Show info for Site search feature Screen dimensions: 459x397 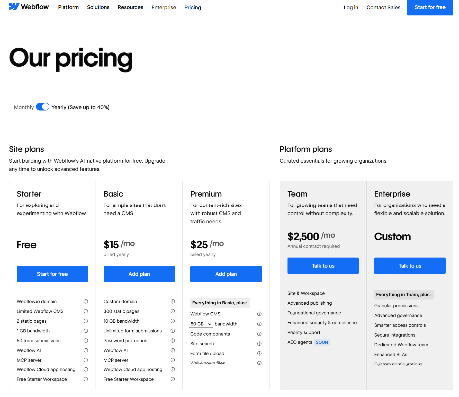point(259,343)
